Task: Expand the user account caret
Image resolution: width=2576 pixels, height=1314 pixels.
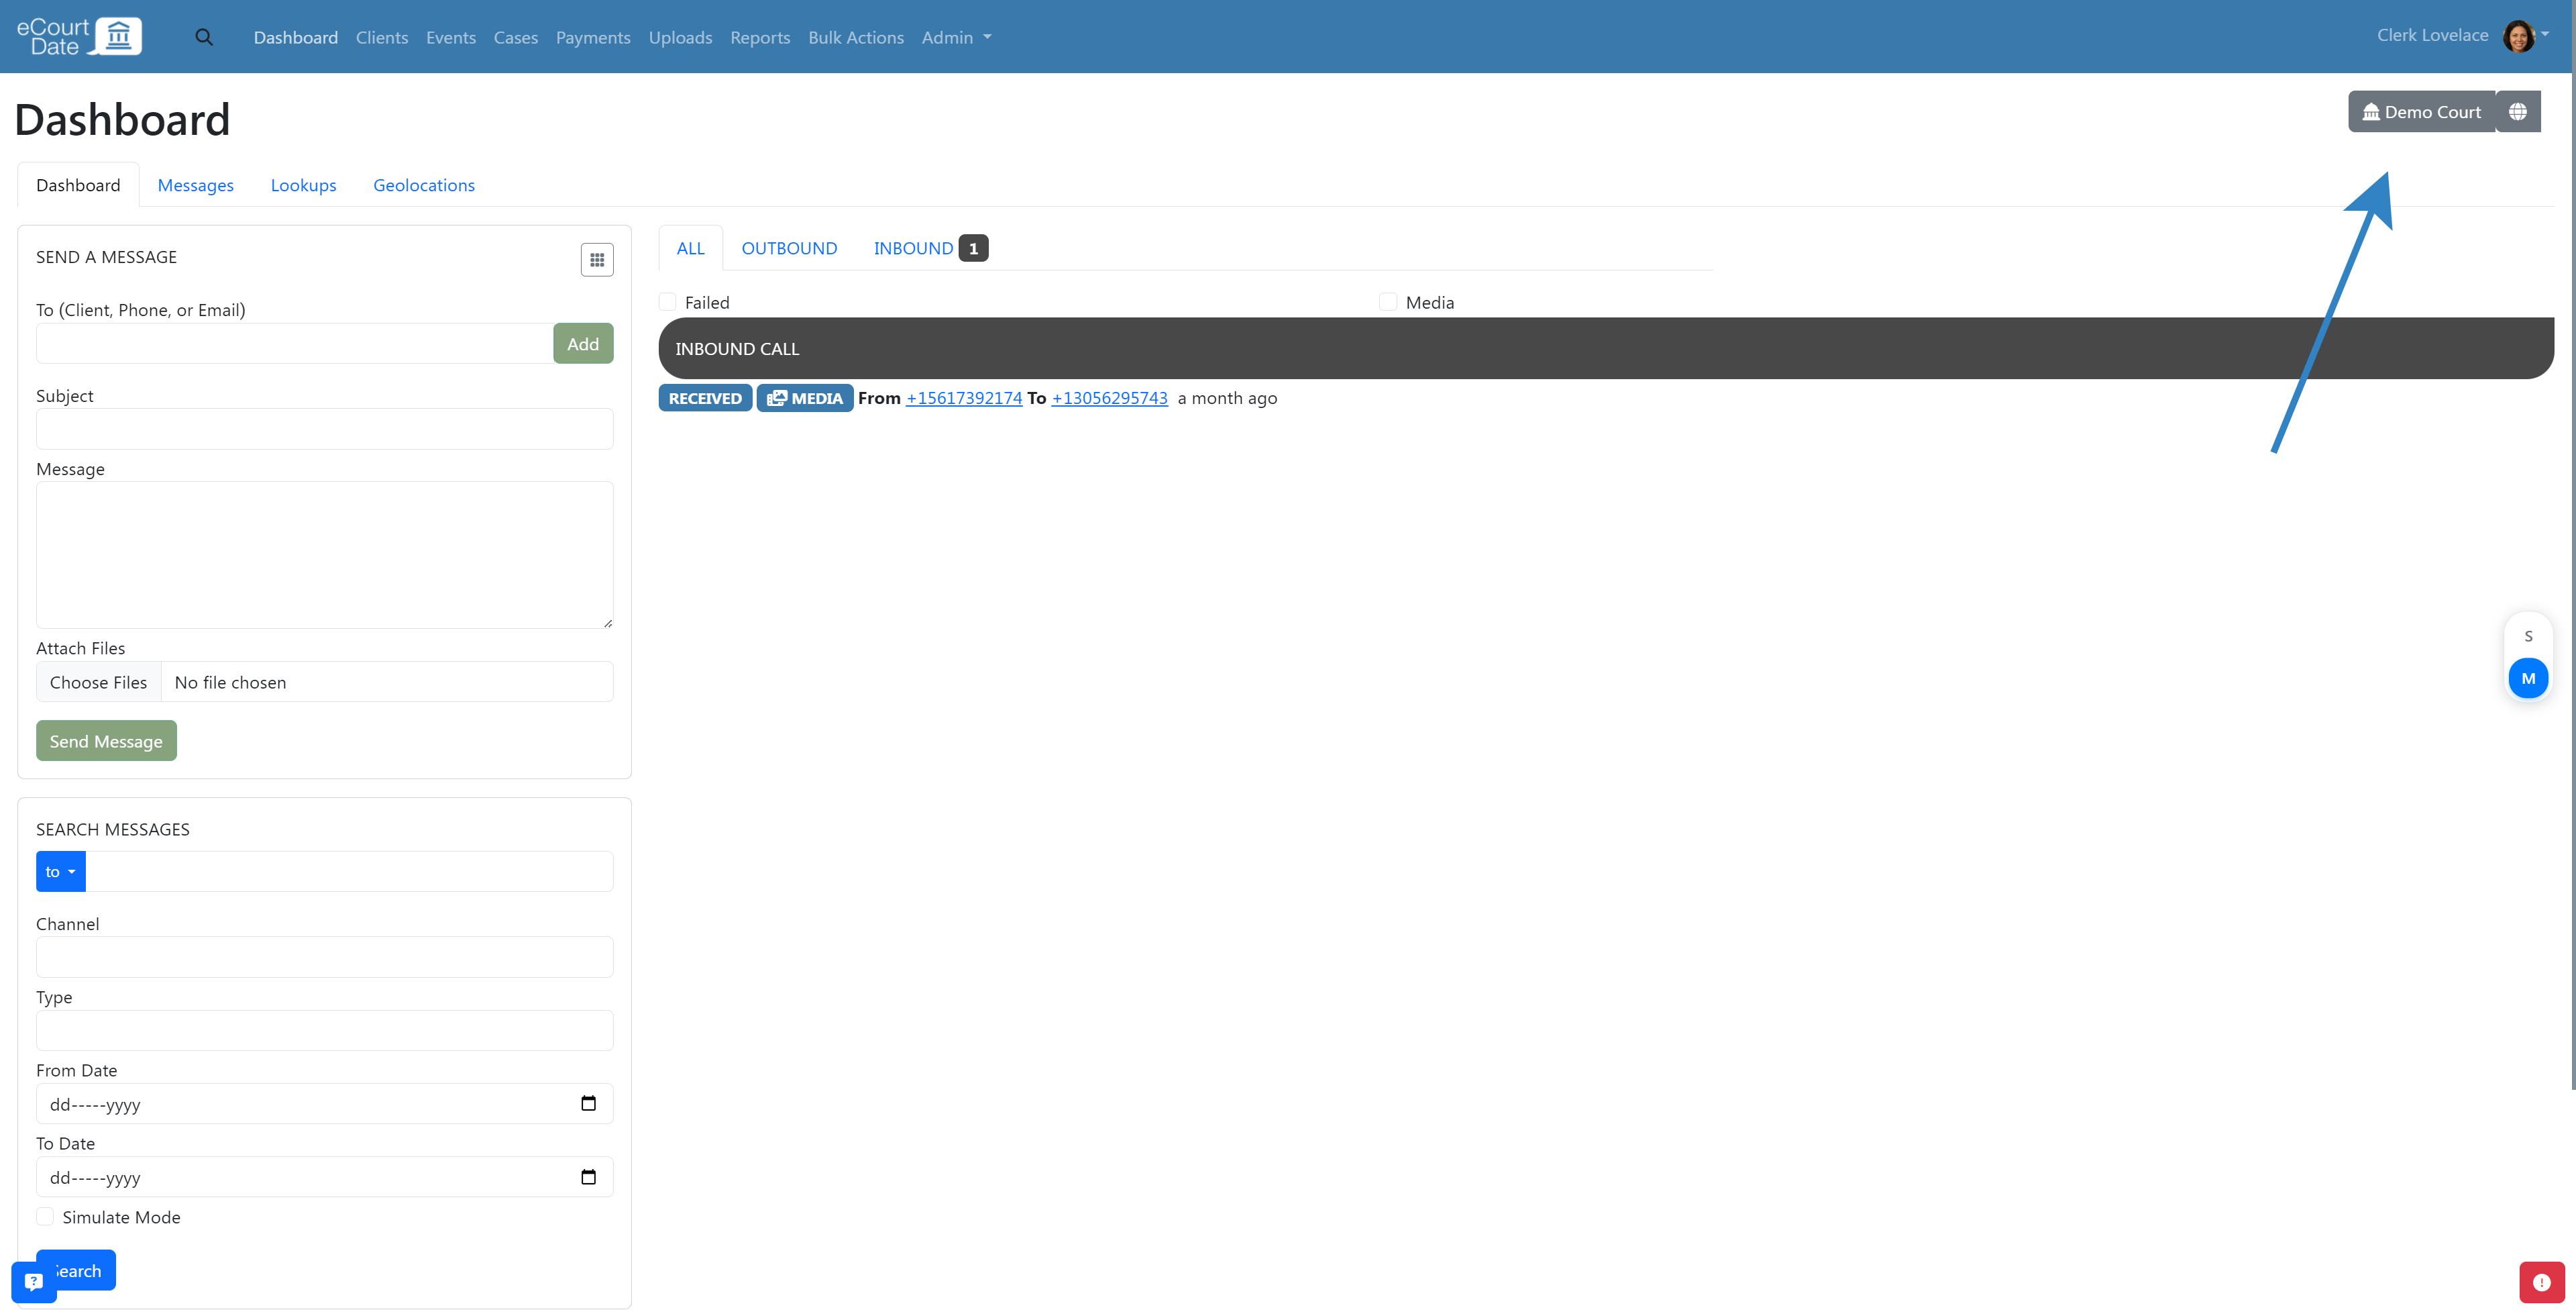Action: pyautogui.click(x=2545, y=34)
